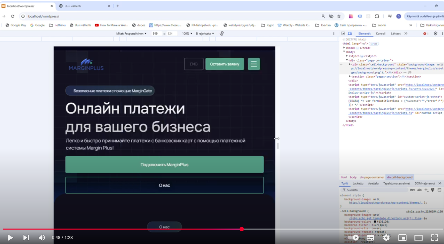The width and height of the screenshot is (444, 244).
Task: Enable theater mode
Action: tap(419, 238)
